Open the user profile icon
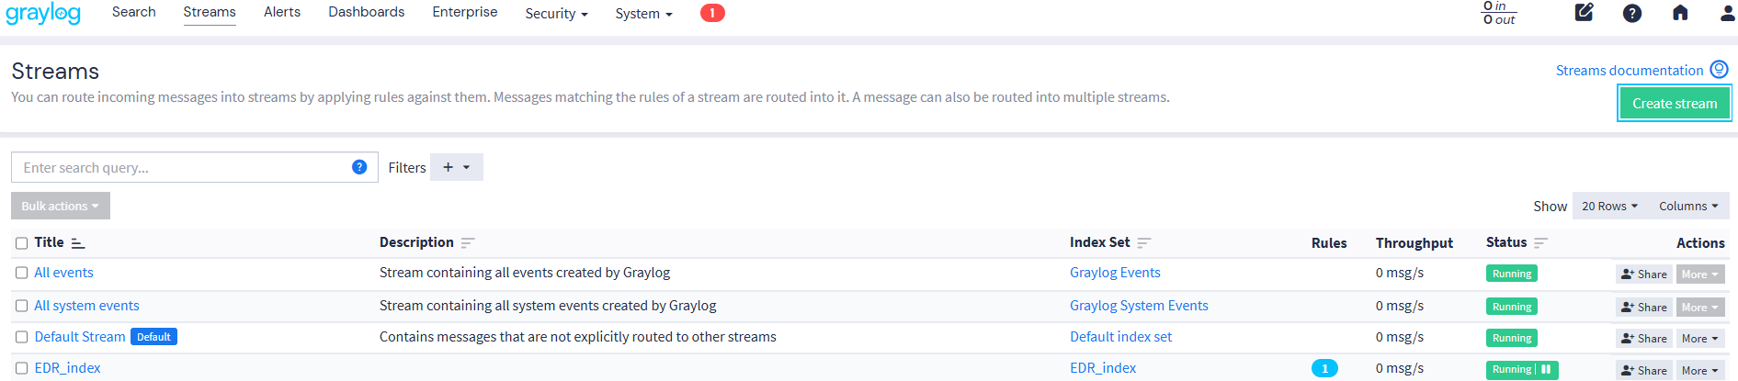Image resolution: width=1738 pixels, height=381 pixels. [x=1728, y=13]
